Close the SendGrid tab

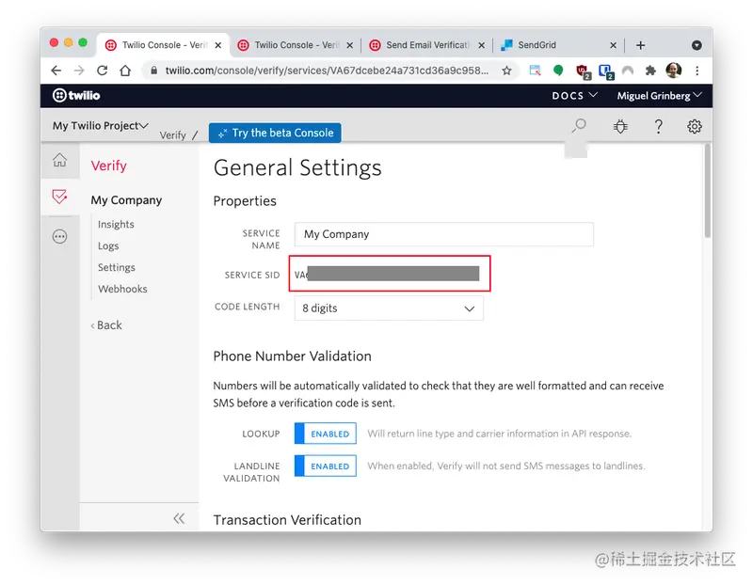(x=614, y=45)
